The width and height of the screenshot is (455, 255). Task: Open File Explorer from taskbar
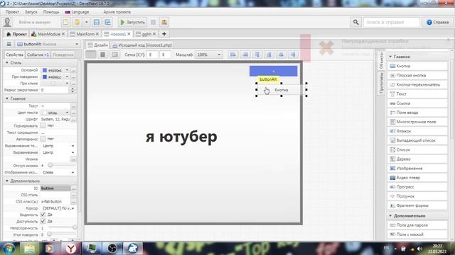coord(29,249)
